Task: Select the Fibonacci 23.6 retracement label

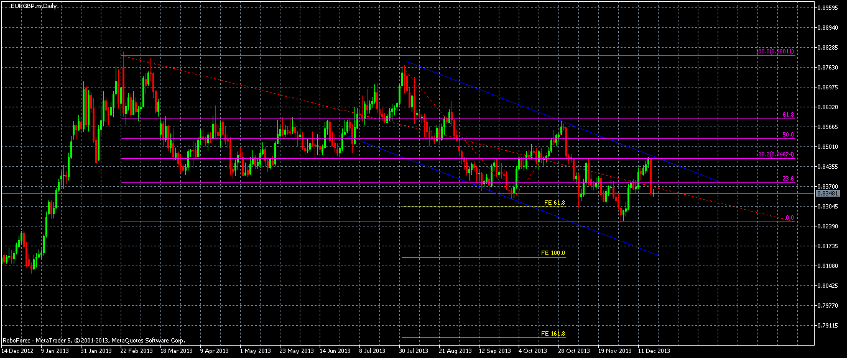Action: 788,179
